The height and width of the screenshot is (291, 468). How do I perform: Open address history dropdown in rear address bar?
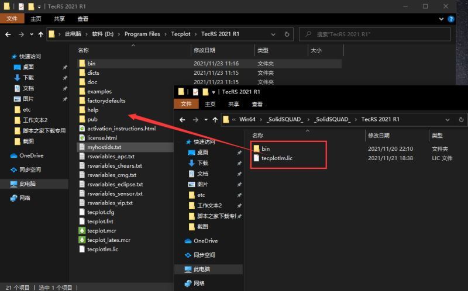[273, 34]
